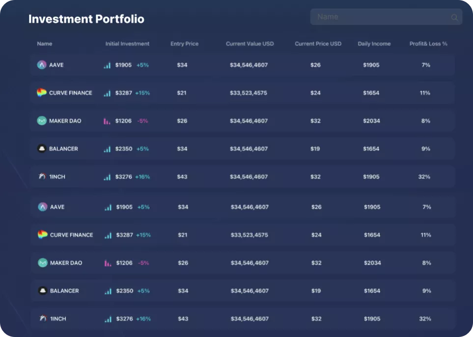The width and height of the screenshot is (473, 337).
Task: Click the Curve Finance logo in the first Curve row
Action: coord(42,92)
